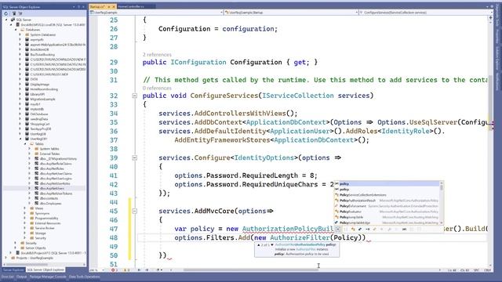Select PolicyJumpTable in the IntelliSense list
502x282 pixels.
(x=387, y=217)
